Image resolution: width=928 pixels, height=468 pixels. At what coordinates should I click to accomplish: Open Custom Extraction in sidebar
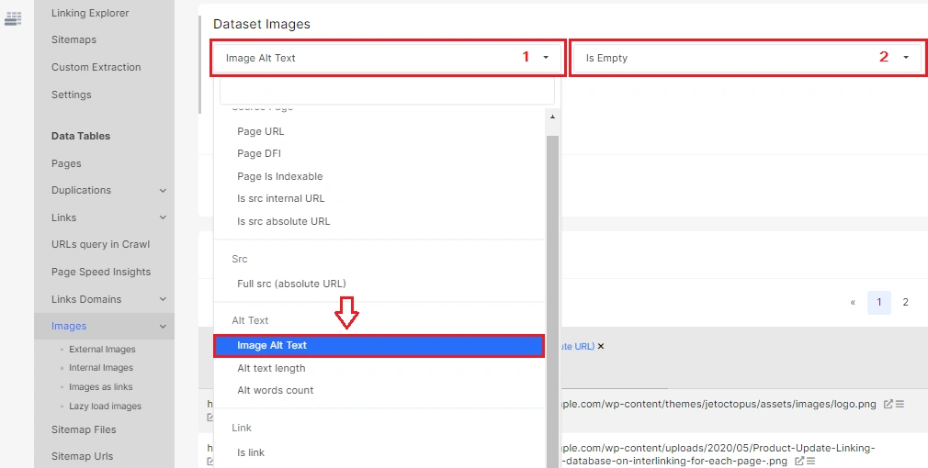pos(96,67)
